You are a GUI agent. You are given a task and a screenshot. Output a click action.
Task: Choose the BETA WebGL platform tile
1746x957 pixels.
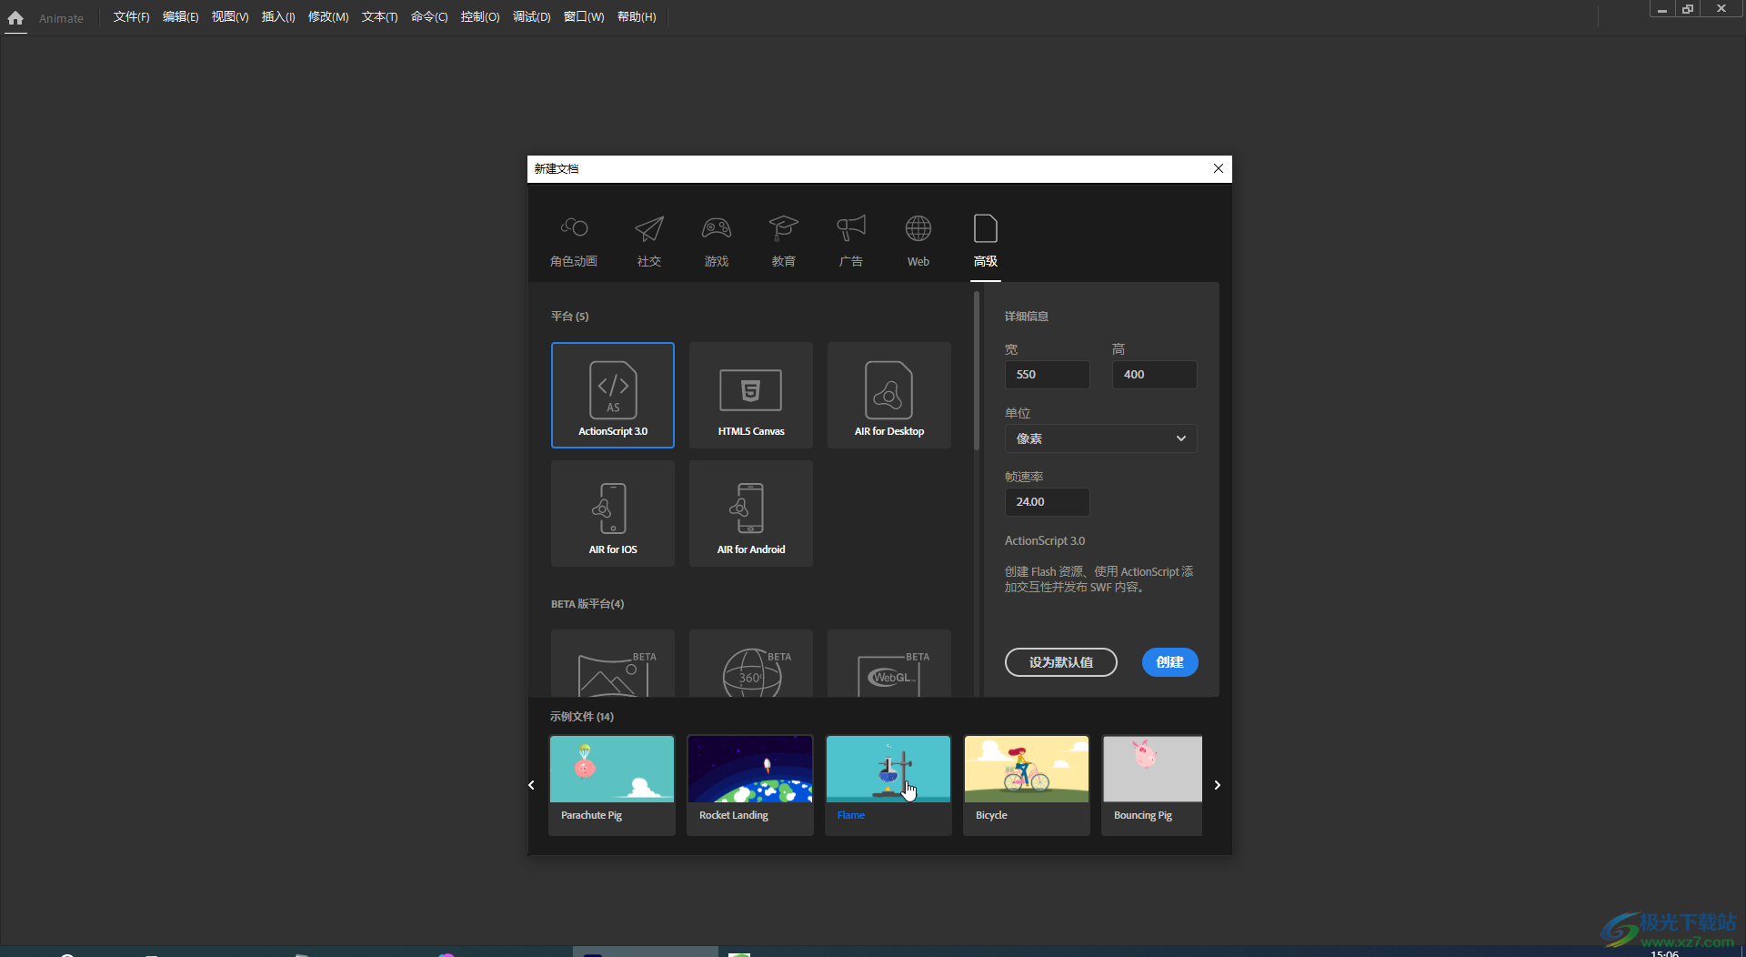889,663
